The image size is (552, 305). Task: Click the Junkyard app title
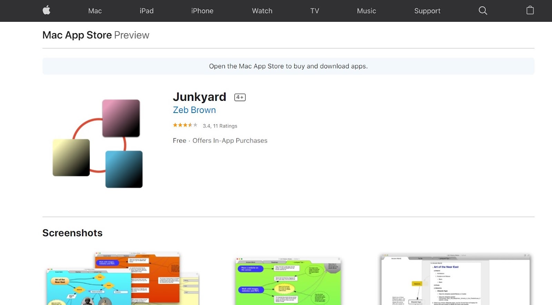coord(199,97)
